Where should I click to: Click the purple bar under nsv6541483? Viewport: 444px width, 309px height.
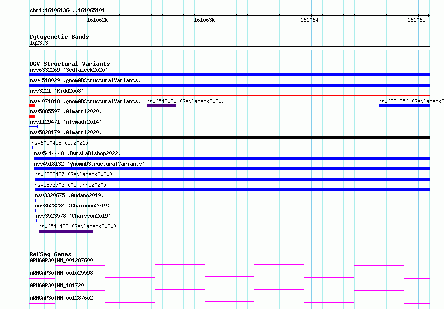point(66,231)
